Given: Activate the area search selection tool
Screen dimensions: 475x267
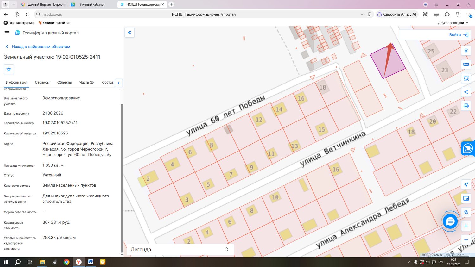Looking at the screenshot, I should click(x=466, y=78).
